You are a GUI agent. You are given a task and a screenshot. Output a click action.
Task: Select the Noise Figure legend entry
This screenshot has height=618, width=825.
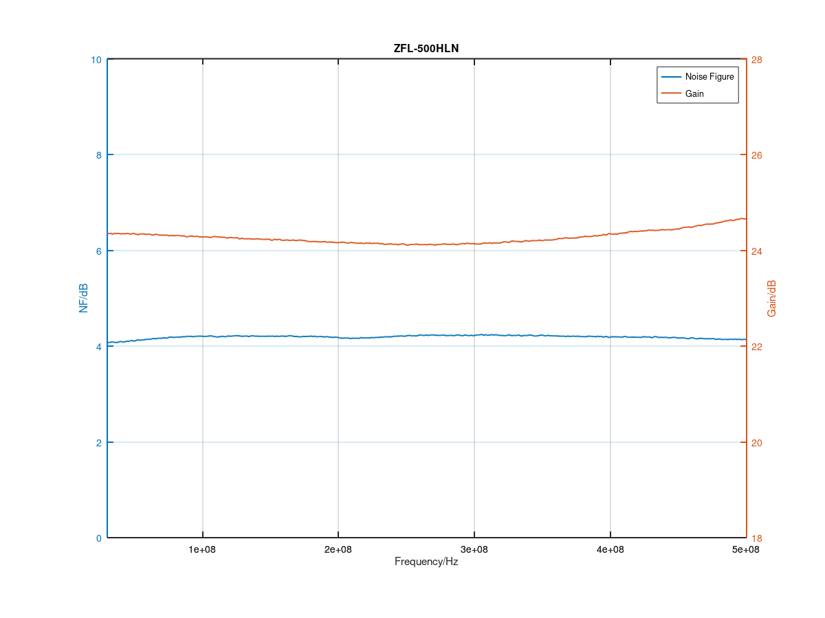(697, 76)
